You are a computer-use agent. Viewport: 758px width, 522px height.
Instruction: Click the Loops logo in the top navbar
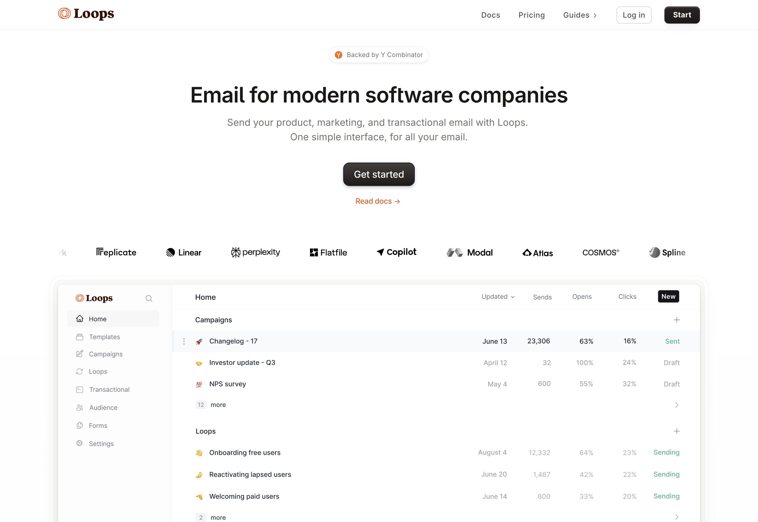86,14
